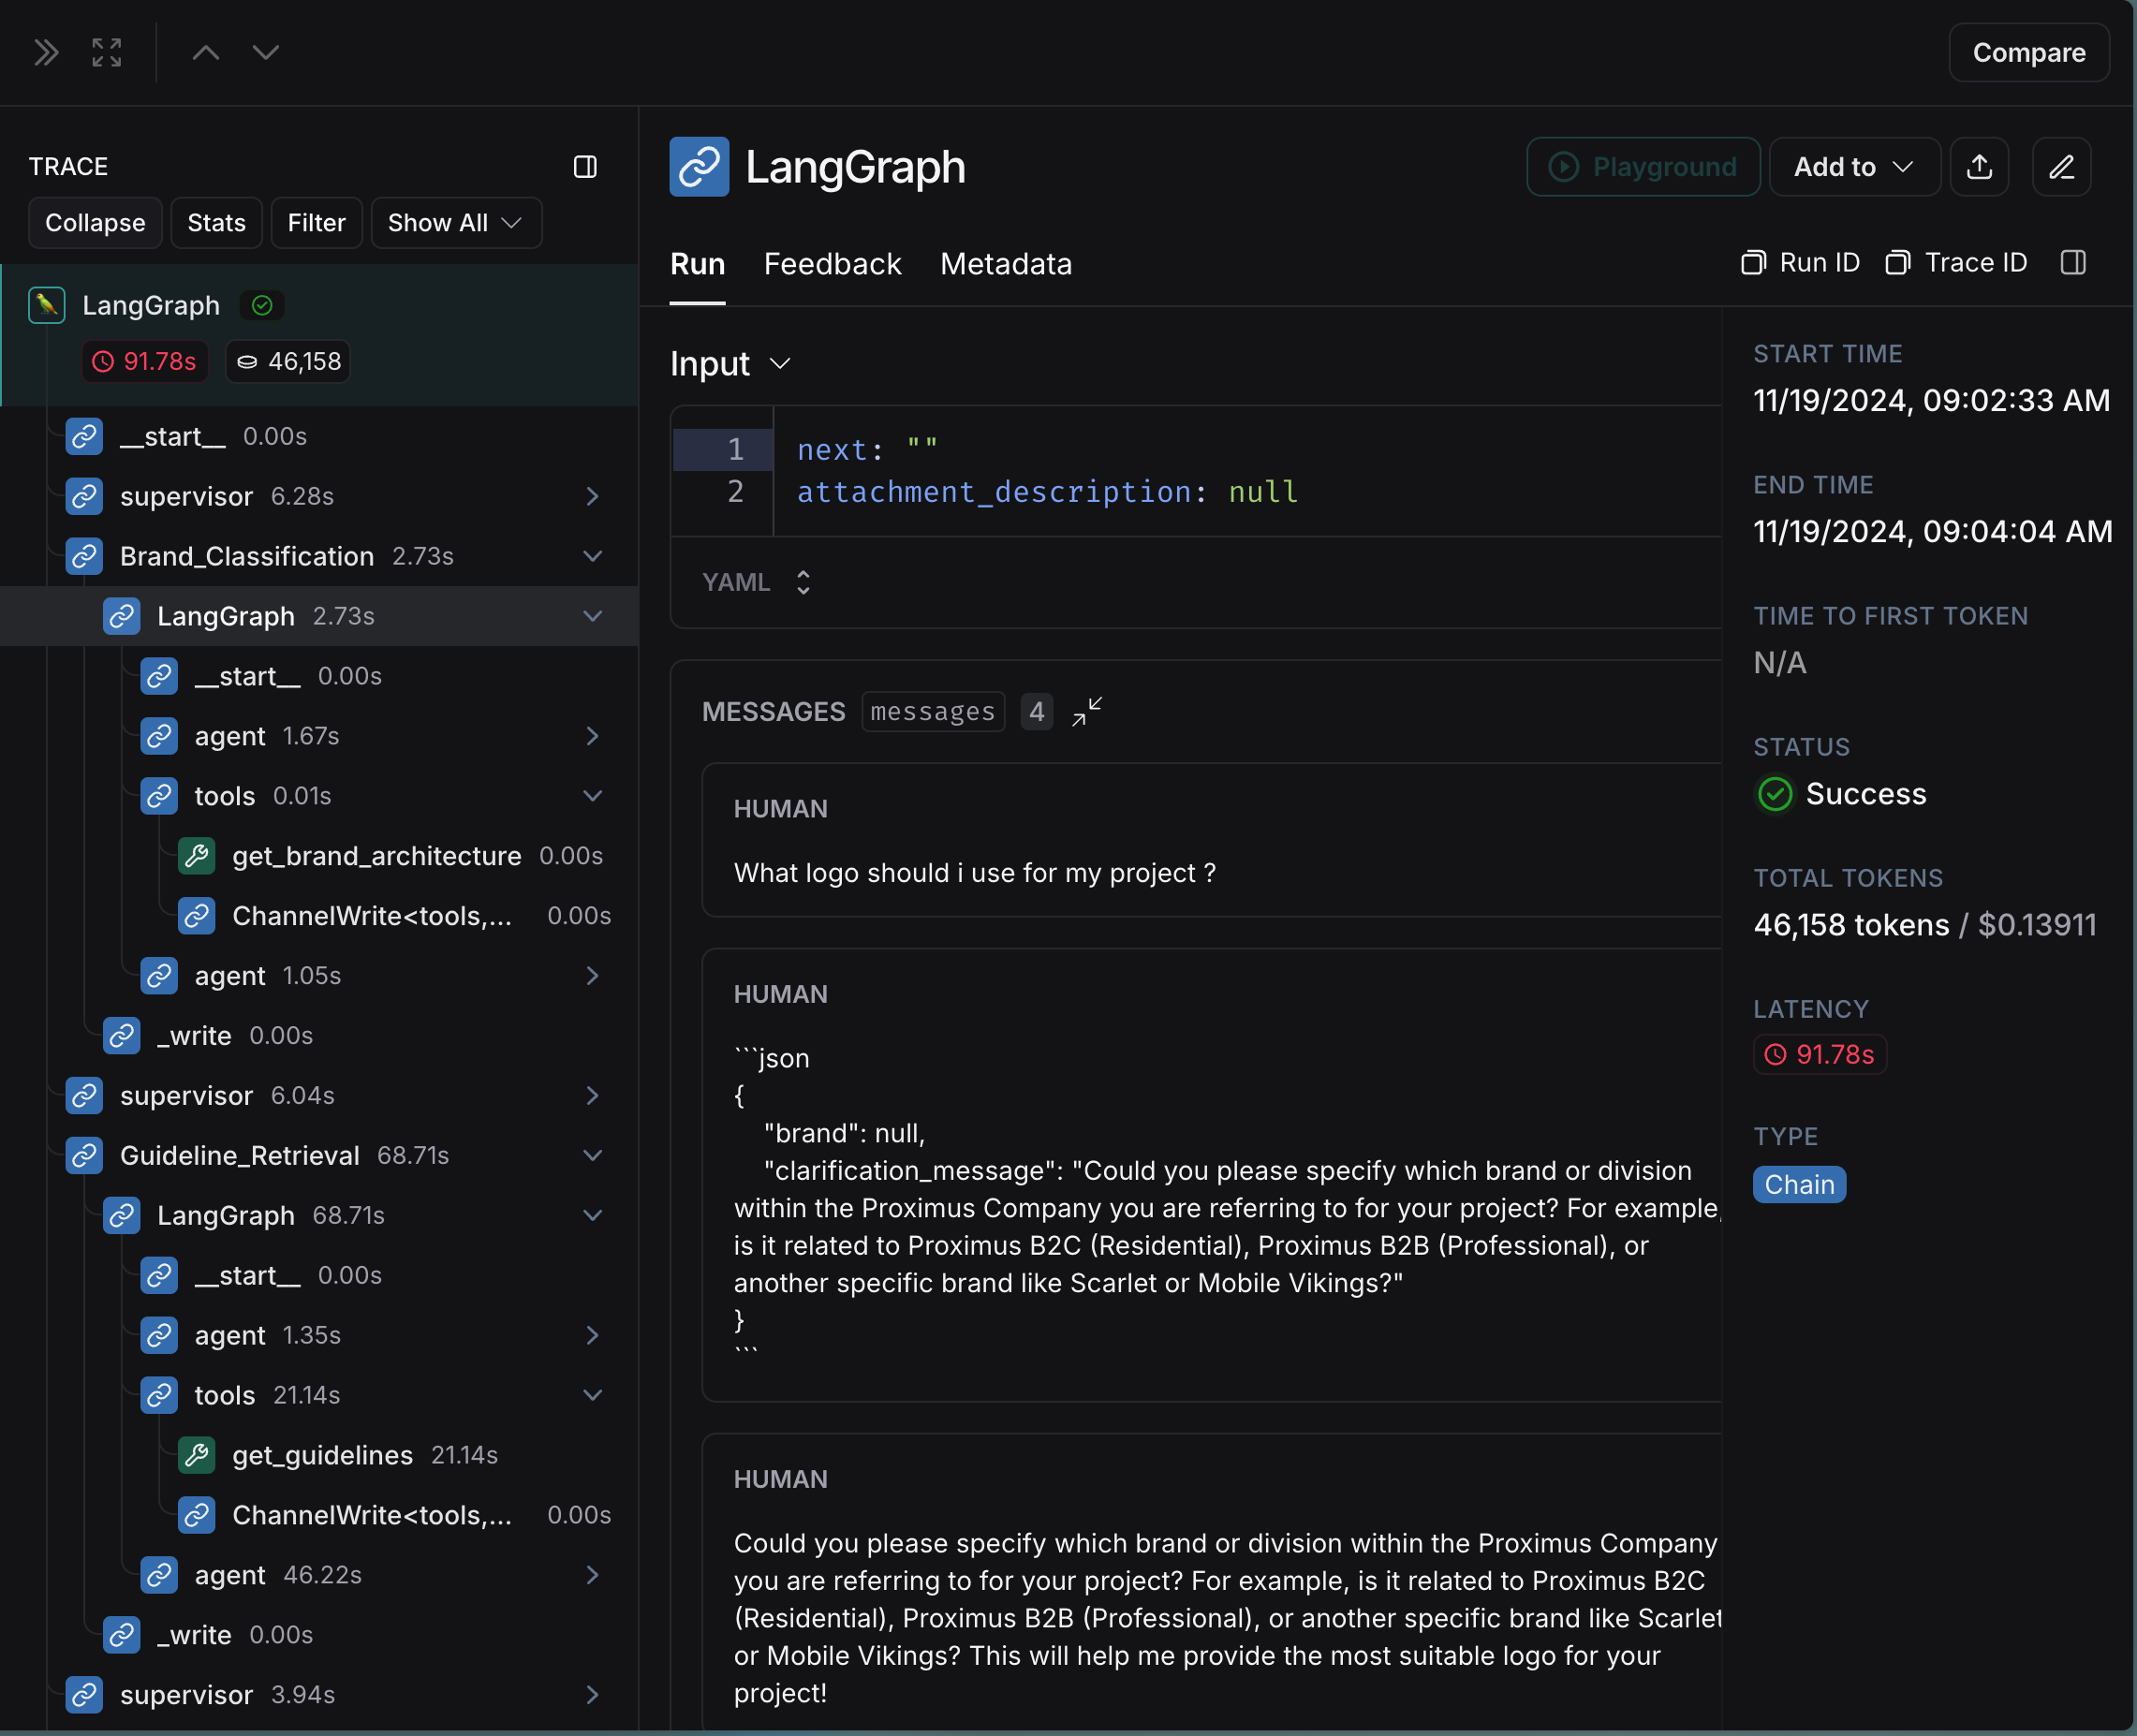Click the Chain type badge

click(x=1799, y=1185)
